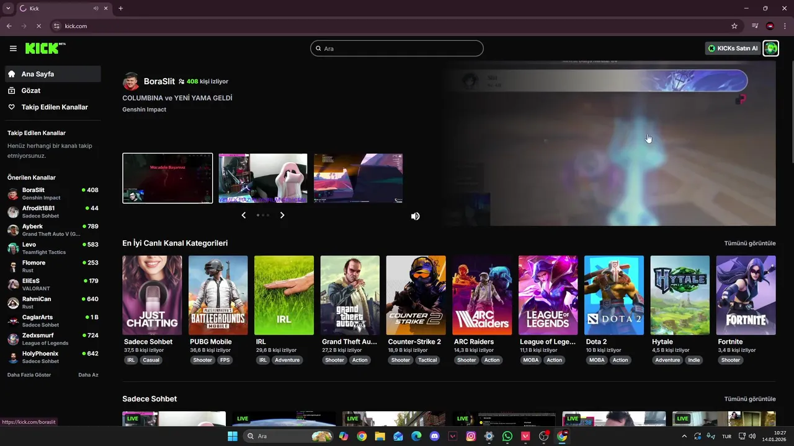Image resolution: width=794 pixels, height=446 pixels.
Task: Toggle the featured stream volume icon
Action: pos(416,216)
